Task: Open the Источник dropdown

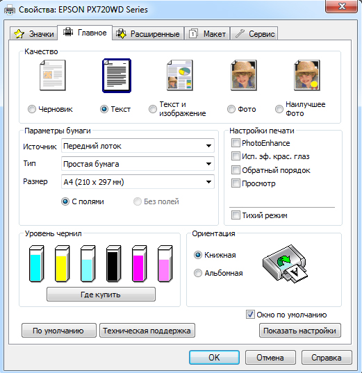Action: pyautogui.click(x=138, y=146)
